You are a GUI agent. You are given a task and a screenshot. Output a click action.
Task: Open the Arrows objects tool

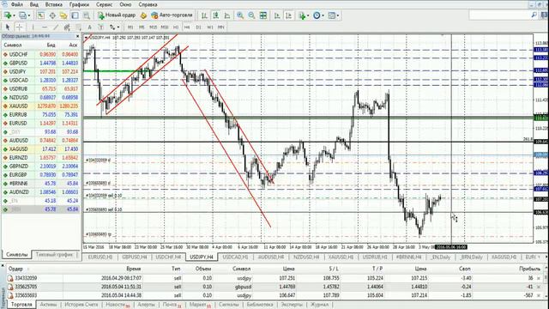[x=112, y=27]
